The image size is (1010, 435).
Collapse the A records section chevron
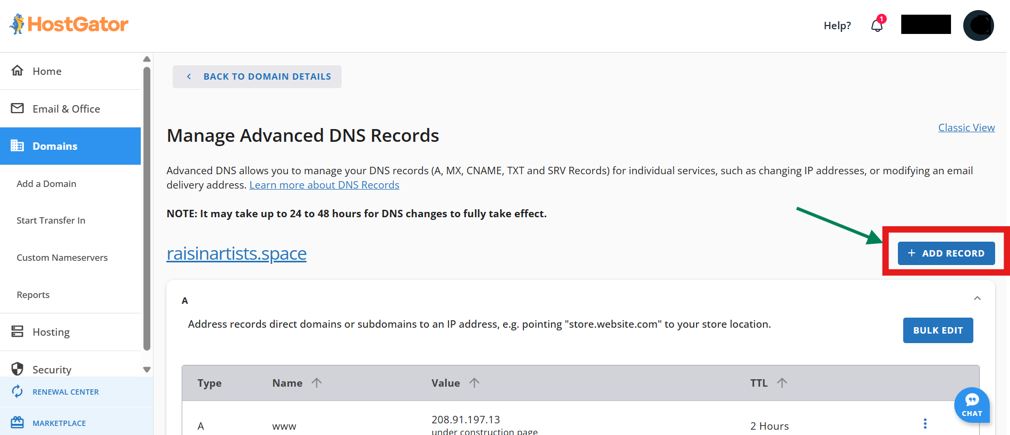pyautogui.click(x=977, y=298)
